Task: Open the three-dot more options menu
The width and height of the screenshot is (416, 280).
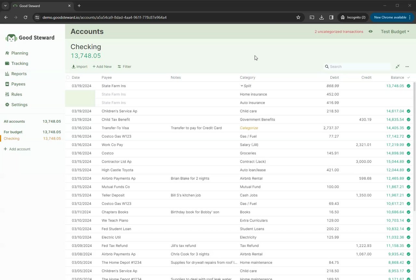Action: [407, 67]
